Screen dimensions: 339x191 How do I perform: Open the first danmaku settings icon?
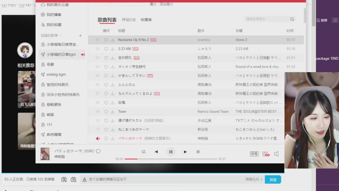[64, 180]
